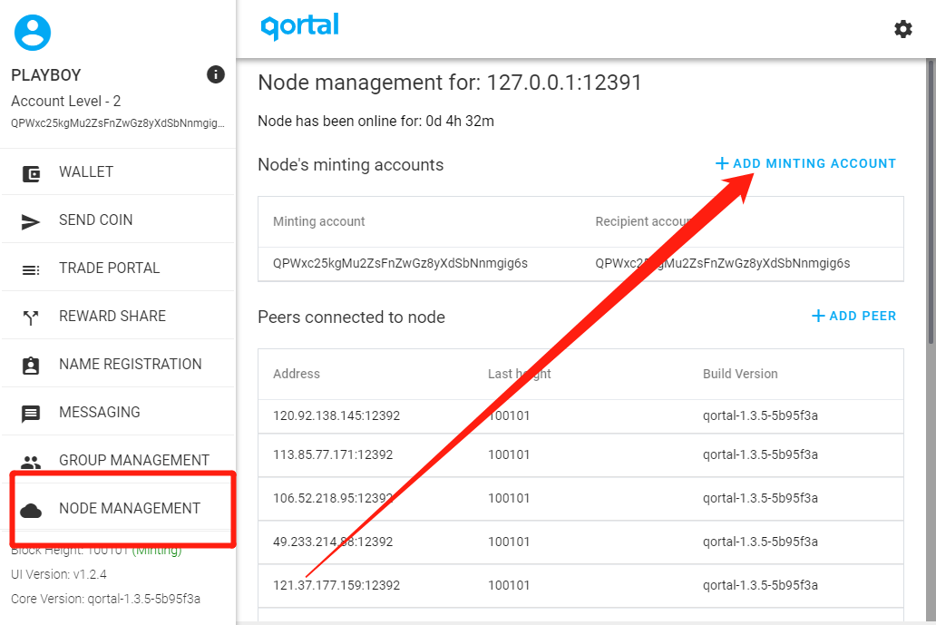The height and width of the screenshot is (625, 936).
Task: Click Account Level - 2 text
Action: pyautogui.click(x=65, y=101)
